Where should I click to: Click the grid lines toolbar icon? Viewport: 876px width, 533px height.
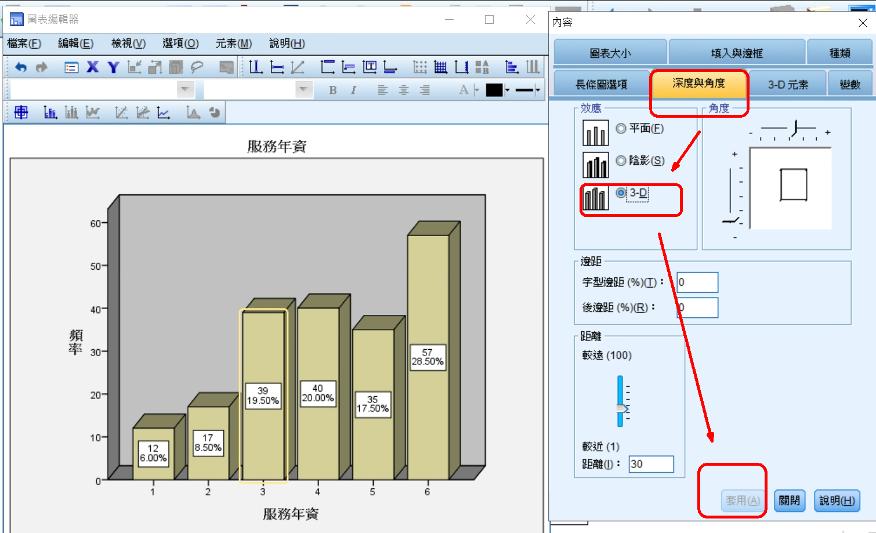[x=440, y=67]
